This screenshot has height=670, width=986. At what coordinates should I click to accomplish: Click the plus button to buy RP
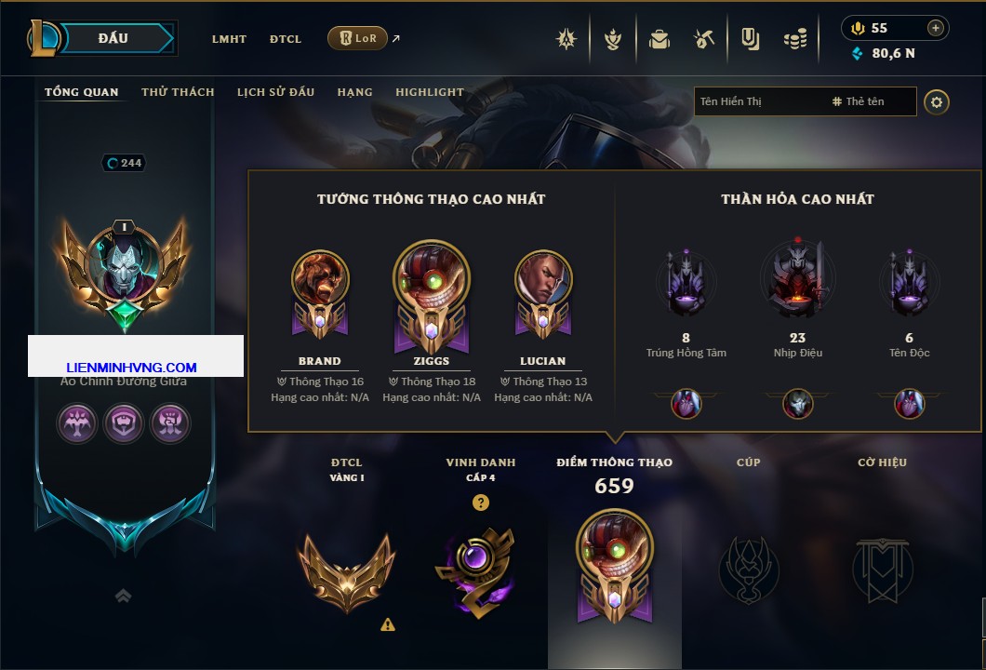click(x=935, y=28)
